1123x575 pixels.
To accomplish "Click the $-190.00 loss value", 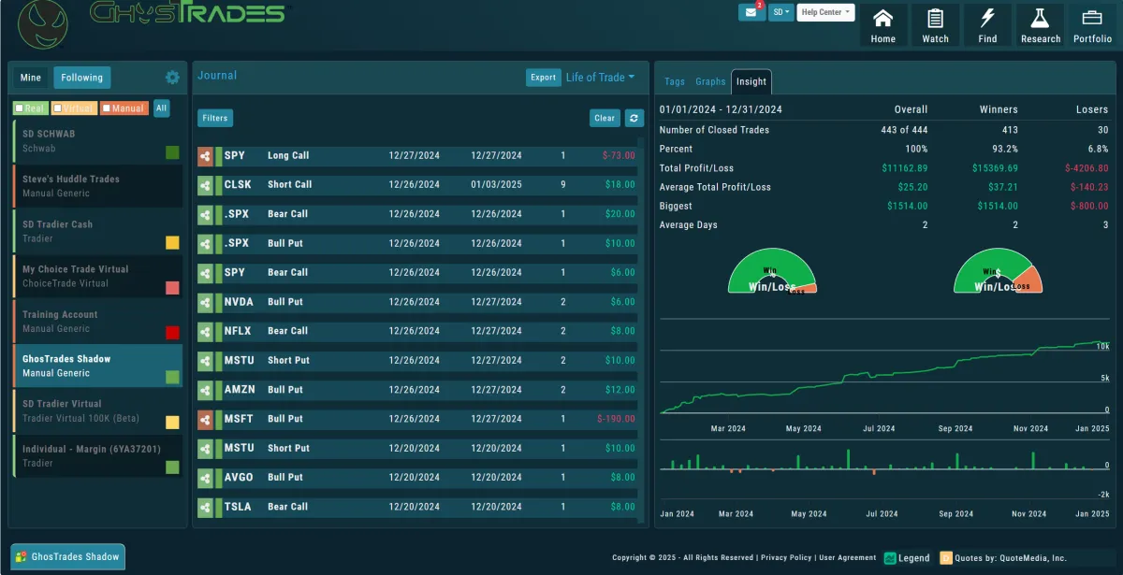I will coord(616,419).
